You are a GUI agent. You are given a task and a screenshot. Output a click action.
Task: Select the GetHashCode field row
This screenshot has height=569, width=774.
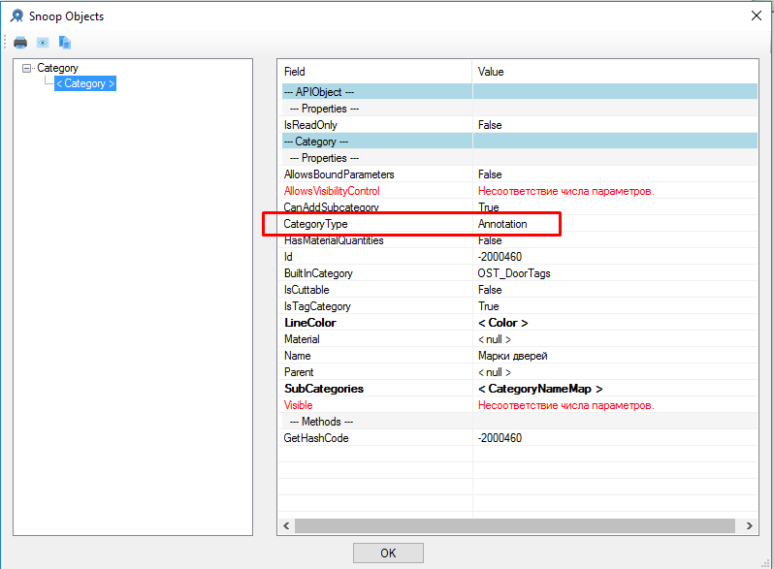pos(520,438)
